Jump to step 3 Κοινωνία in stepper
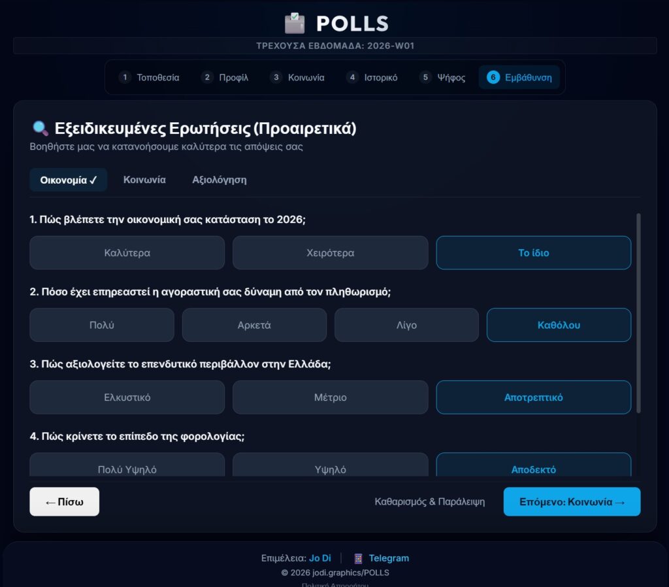Viewport: 669px width, 587px height. [x=297, y=77]
